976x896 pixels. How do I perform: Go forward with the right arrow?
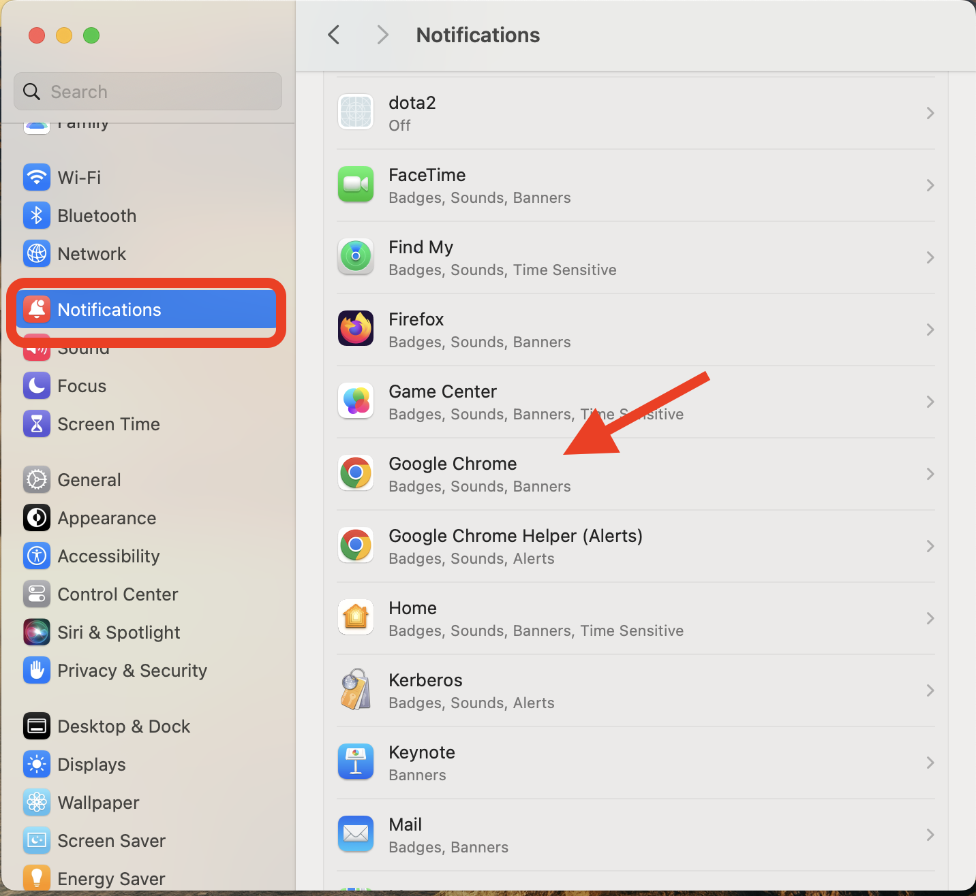point(383,35)
